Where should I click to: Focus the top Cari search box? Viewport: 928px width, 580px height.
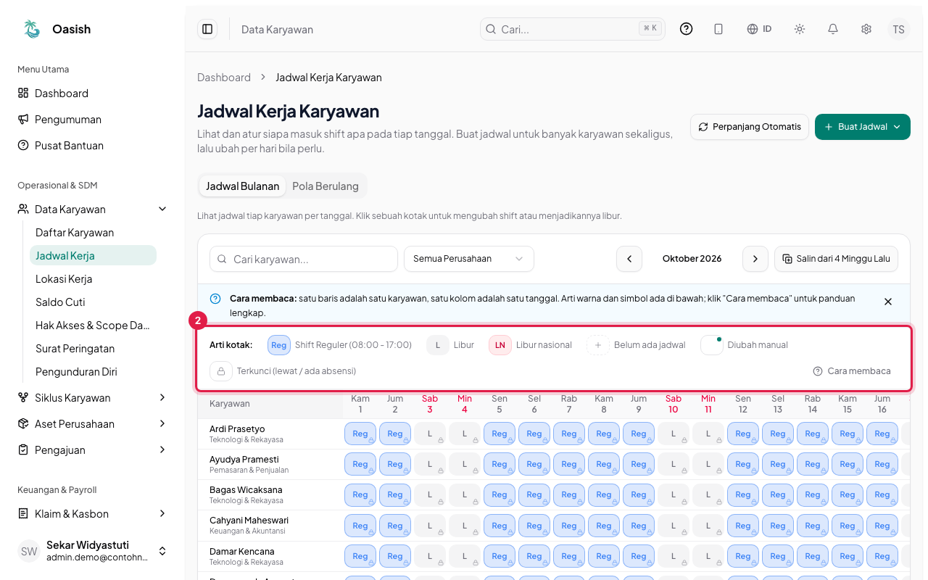(x=573, y=29)
